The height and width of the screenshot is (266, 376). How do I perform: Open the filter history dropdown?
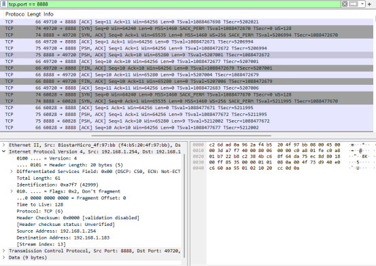362,4
